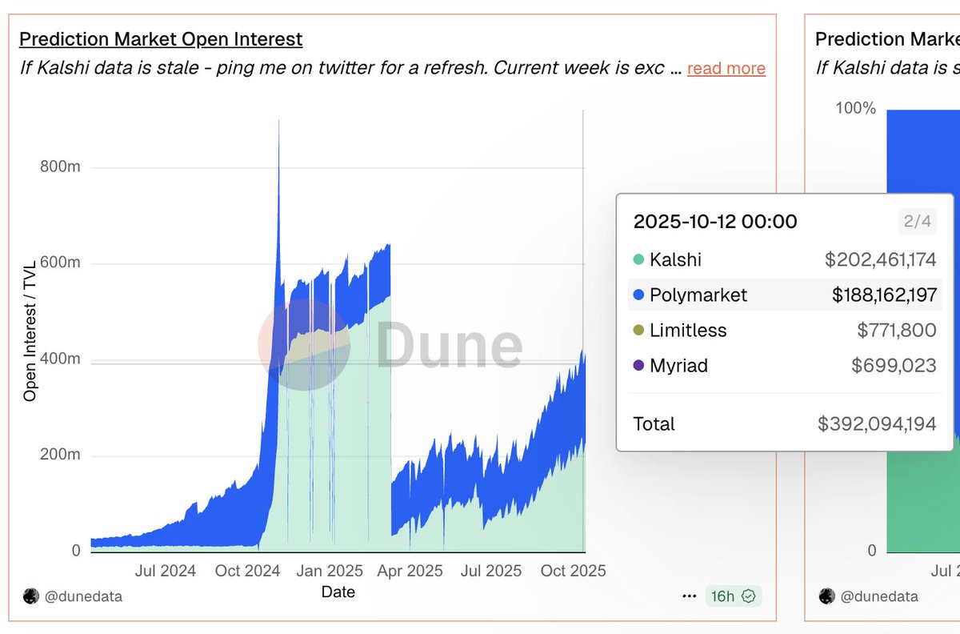Viewport: 960px width, 634px height.
Task: Click the read more link
Action: coord(726,68)
